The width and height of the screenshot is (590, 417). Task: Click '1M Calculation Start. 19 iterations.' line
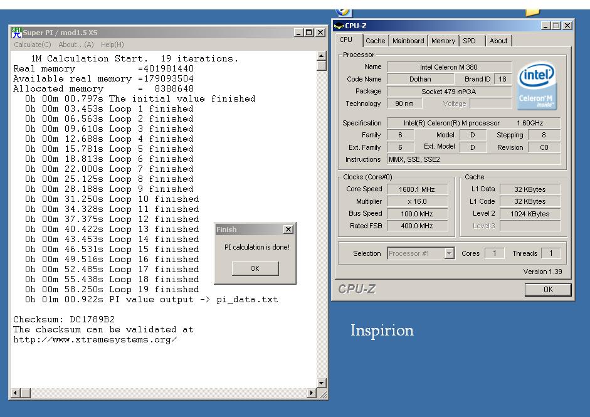[135, 59]
